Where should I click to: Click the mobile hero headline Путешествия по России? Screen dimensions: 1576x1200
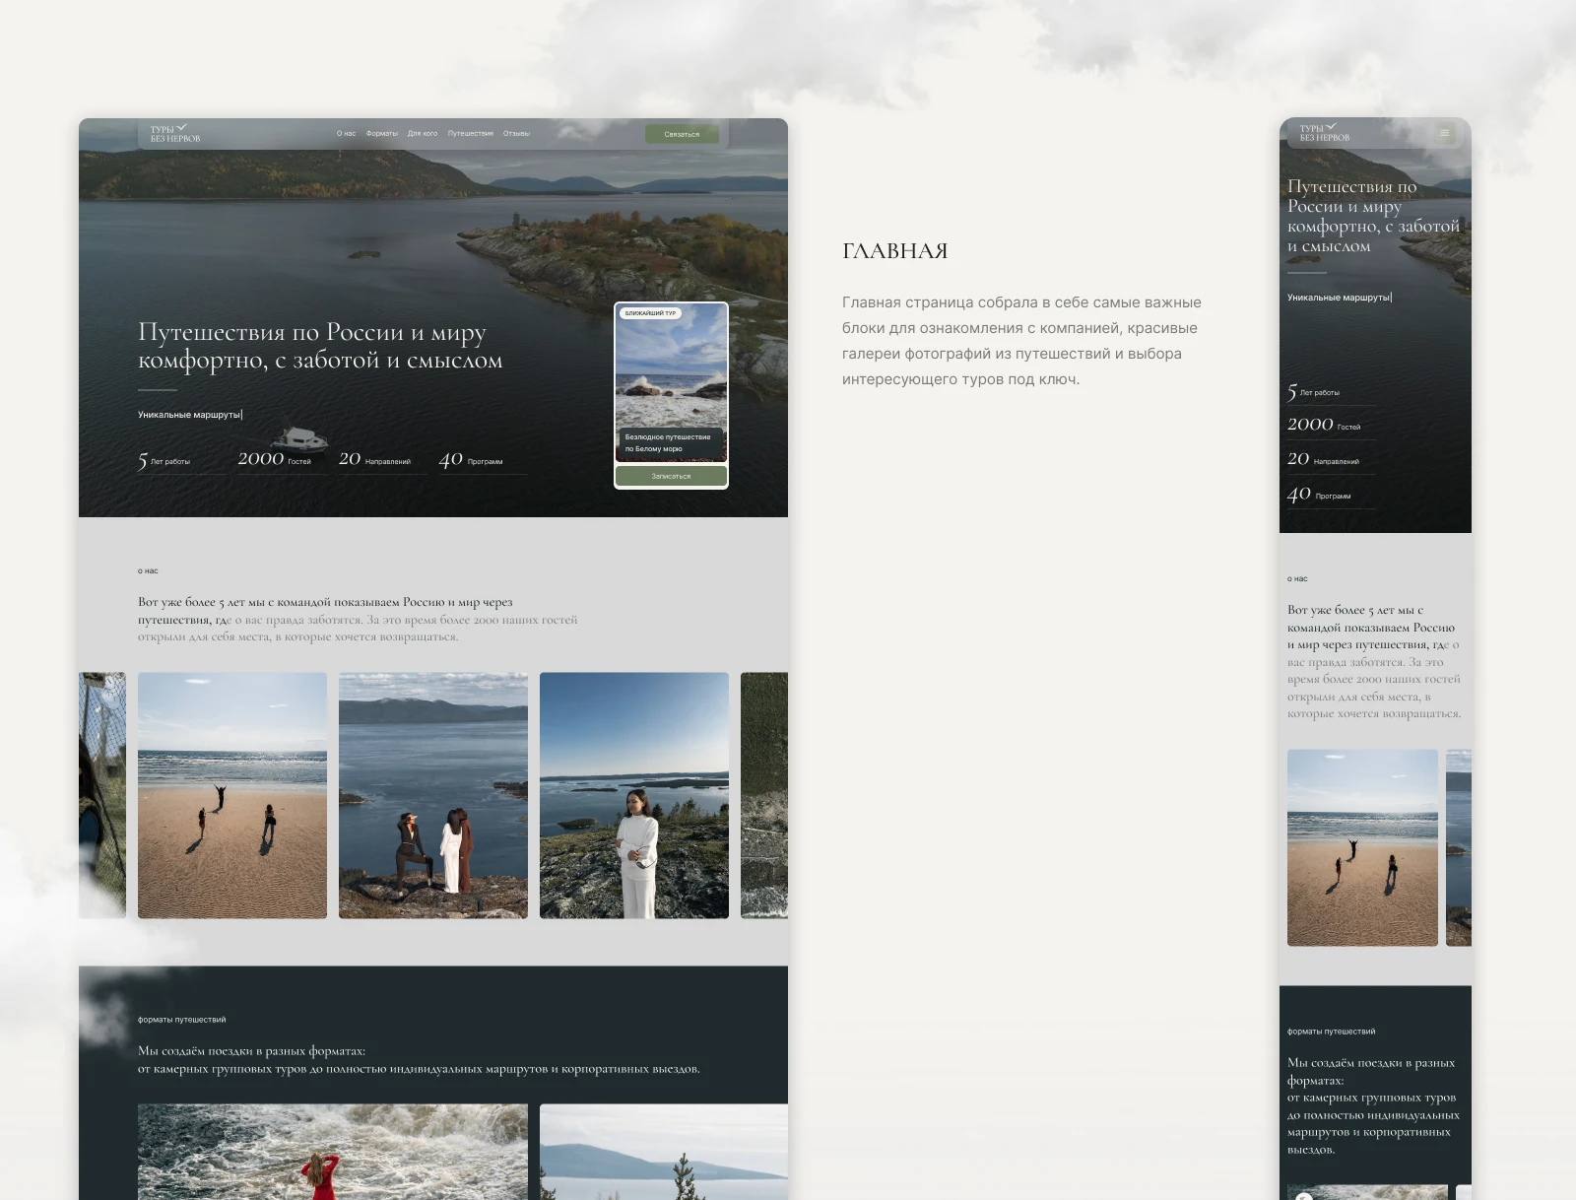[x=1374, y=216]
